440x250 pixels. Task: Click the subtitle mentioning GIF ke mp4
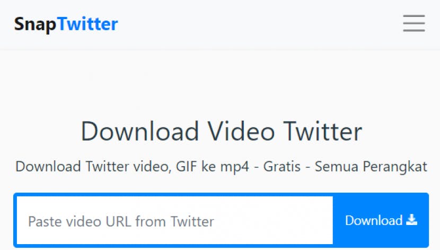click(x=222, y=167)
